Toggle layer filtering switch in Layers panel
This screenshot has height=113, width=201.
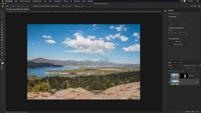[200, 66]
